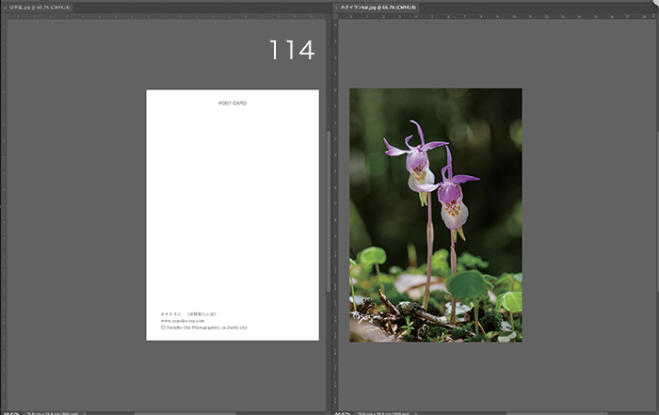The height and width of the screenshot is (415, 659).
Task: Click the pink orchid flower in the photo
Action: (x=416, y=160)
